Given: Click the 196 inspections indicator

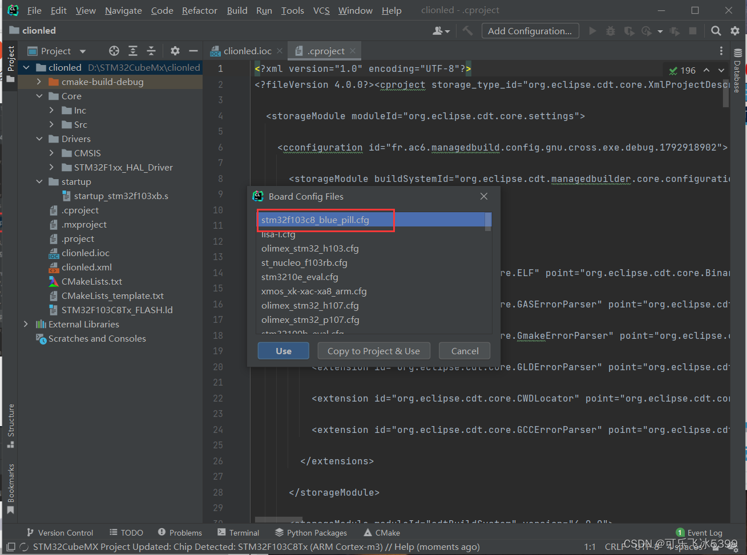Looking at the screenshot, I should pyautogui.click(x=683, y=70).
